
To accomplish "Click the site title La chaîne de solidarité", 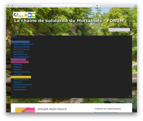I will (69, 21).
